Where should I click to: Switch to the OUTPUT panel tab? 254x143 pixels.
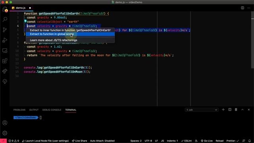tap(34, 110)
